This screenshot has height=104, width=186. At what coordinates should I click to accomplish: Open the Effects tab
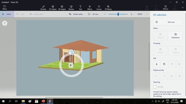(90, 8)
